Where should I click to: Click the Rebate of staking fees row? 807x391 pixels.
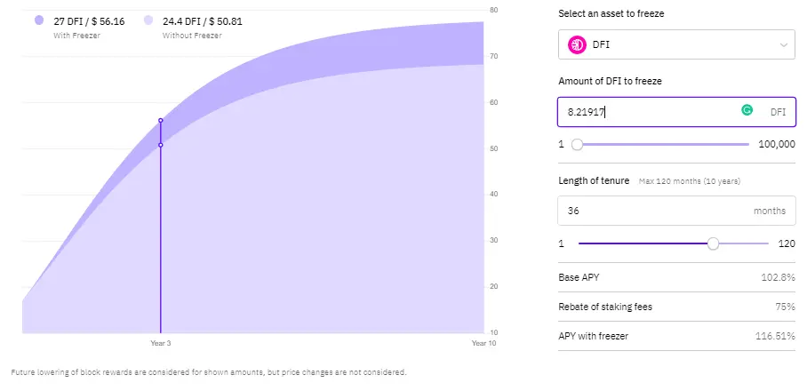point(676,307)
